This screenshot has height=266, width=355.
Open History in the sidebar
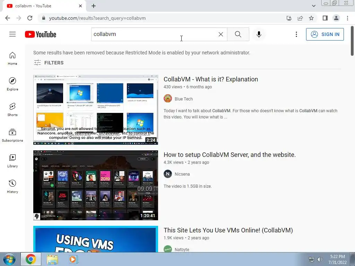pos(12,186)
